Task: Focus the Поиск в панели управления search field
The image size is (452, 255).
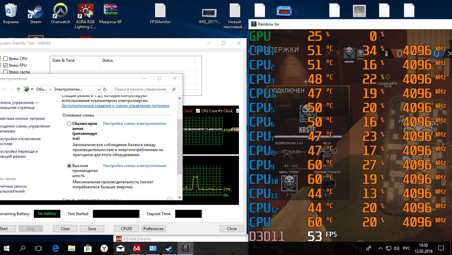Action: point(145,89)
